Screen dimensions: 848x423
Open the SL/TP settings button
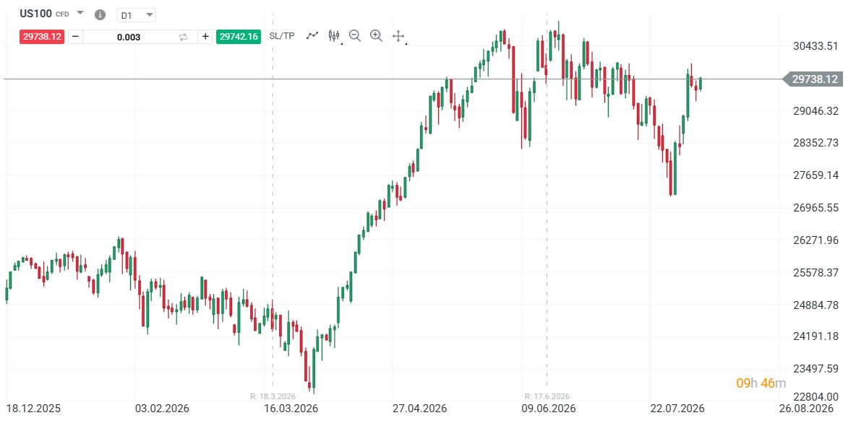[282, 36]
